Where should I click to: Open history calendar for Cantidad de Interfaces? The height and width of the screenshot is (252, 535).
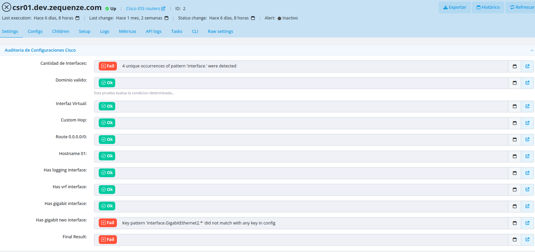[x=515, y=66]
